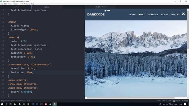This screenshot has width=189, height=106.
Task: Open the File menu
Action: (x=2, y=4)
